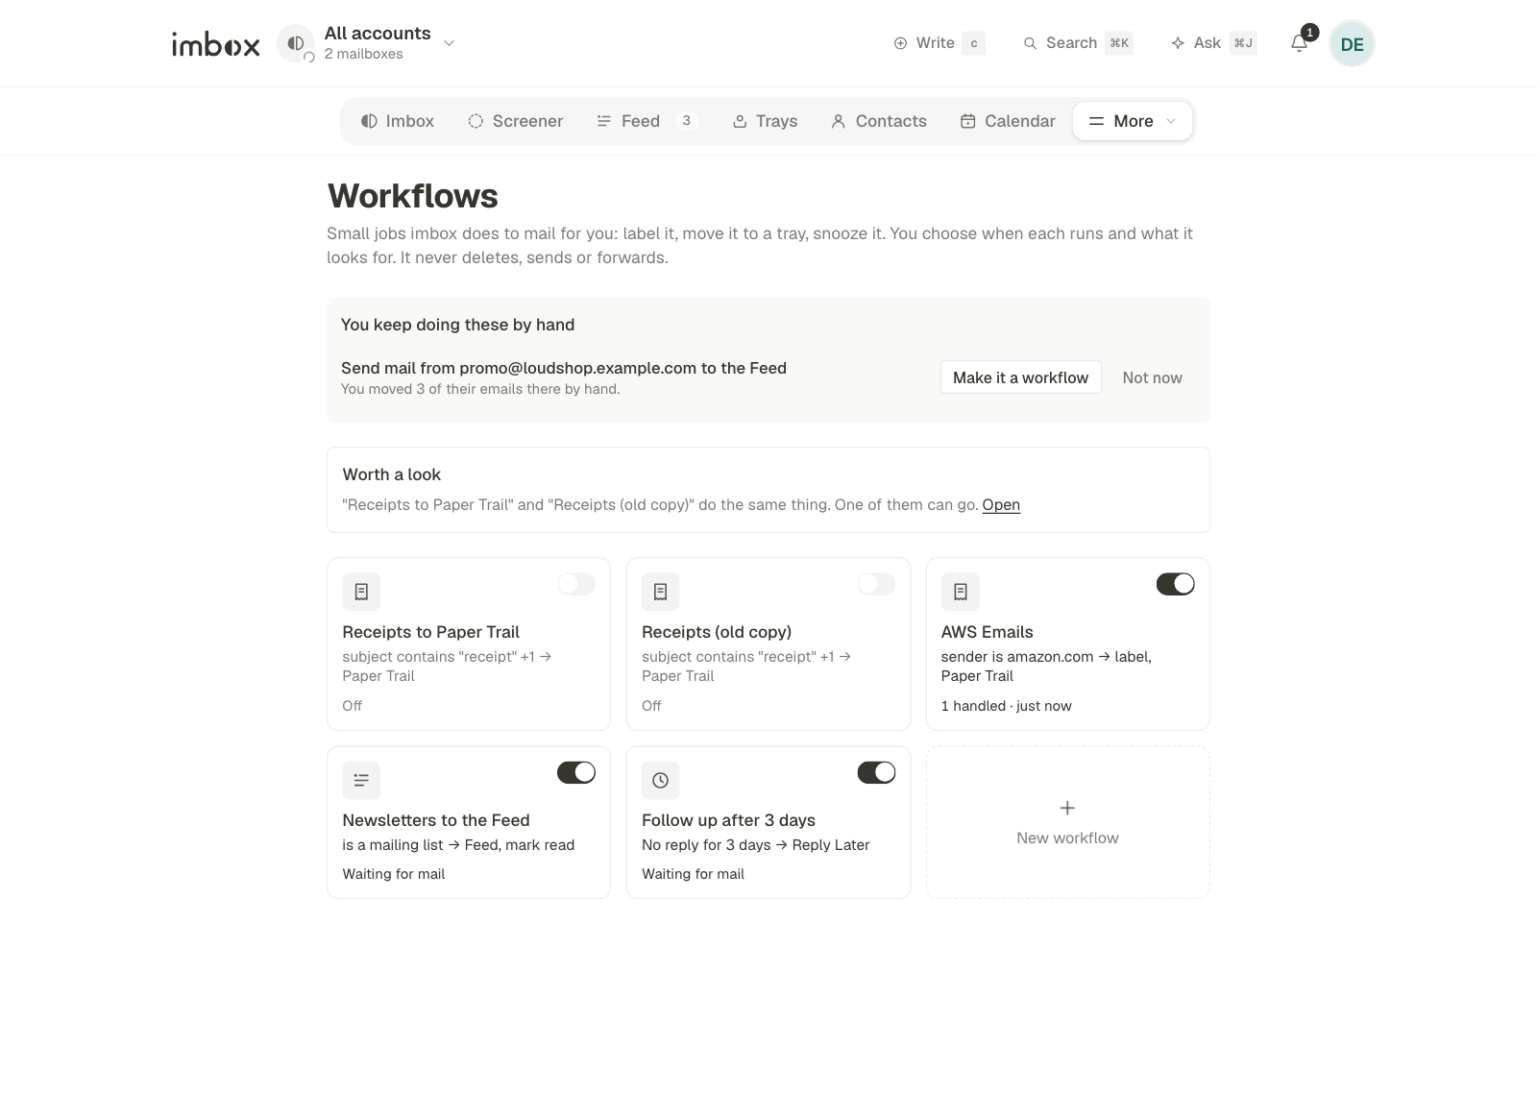1537x1117 pixels.
Task: Open the Contacts tab
Action: [878, 121]
